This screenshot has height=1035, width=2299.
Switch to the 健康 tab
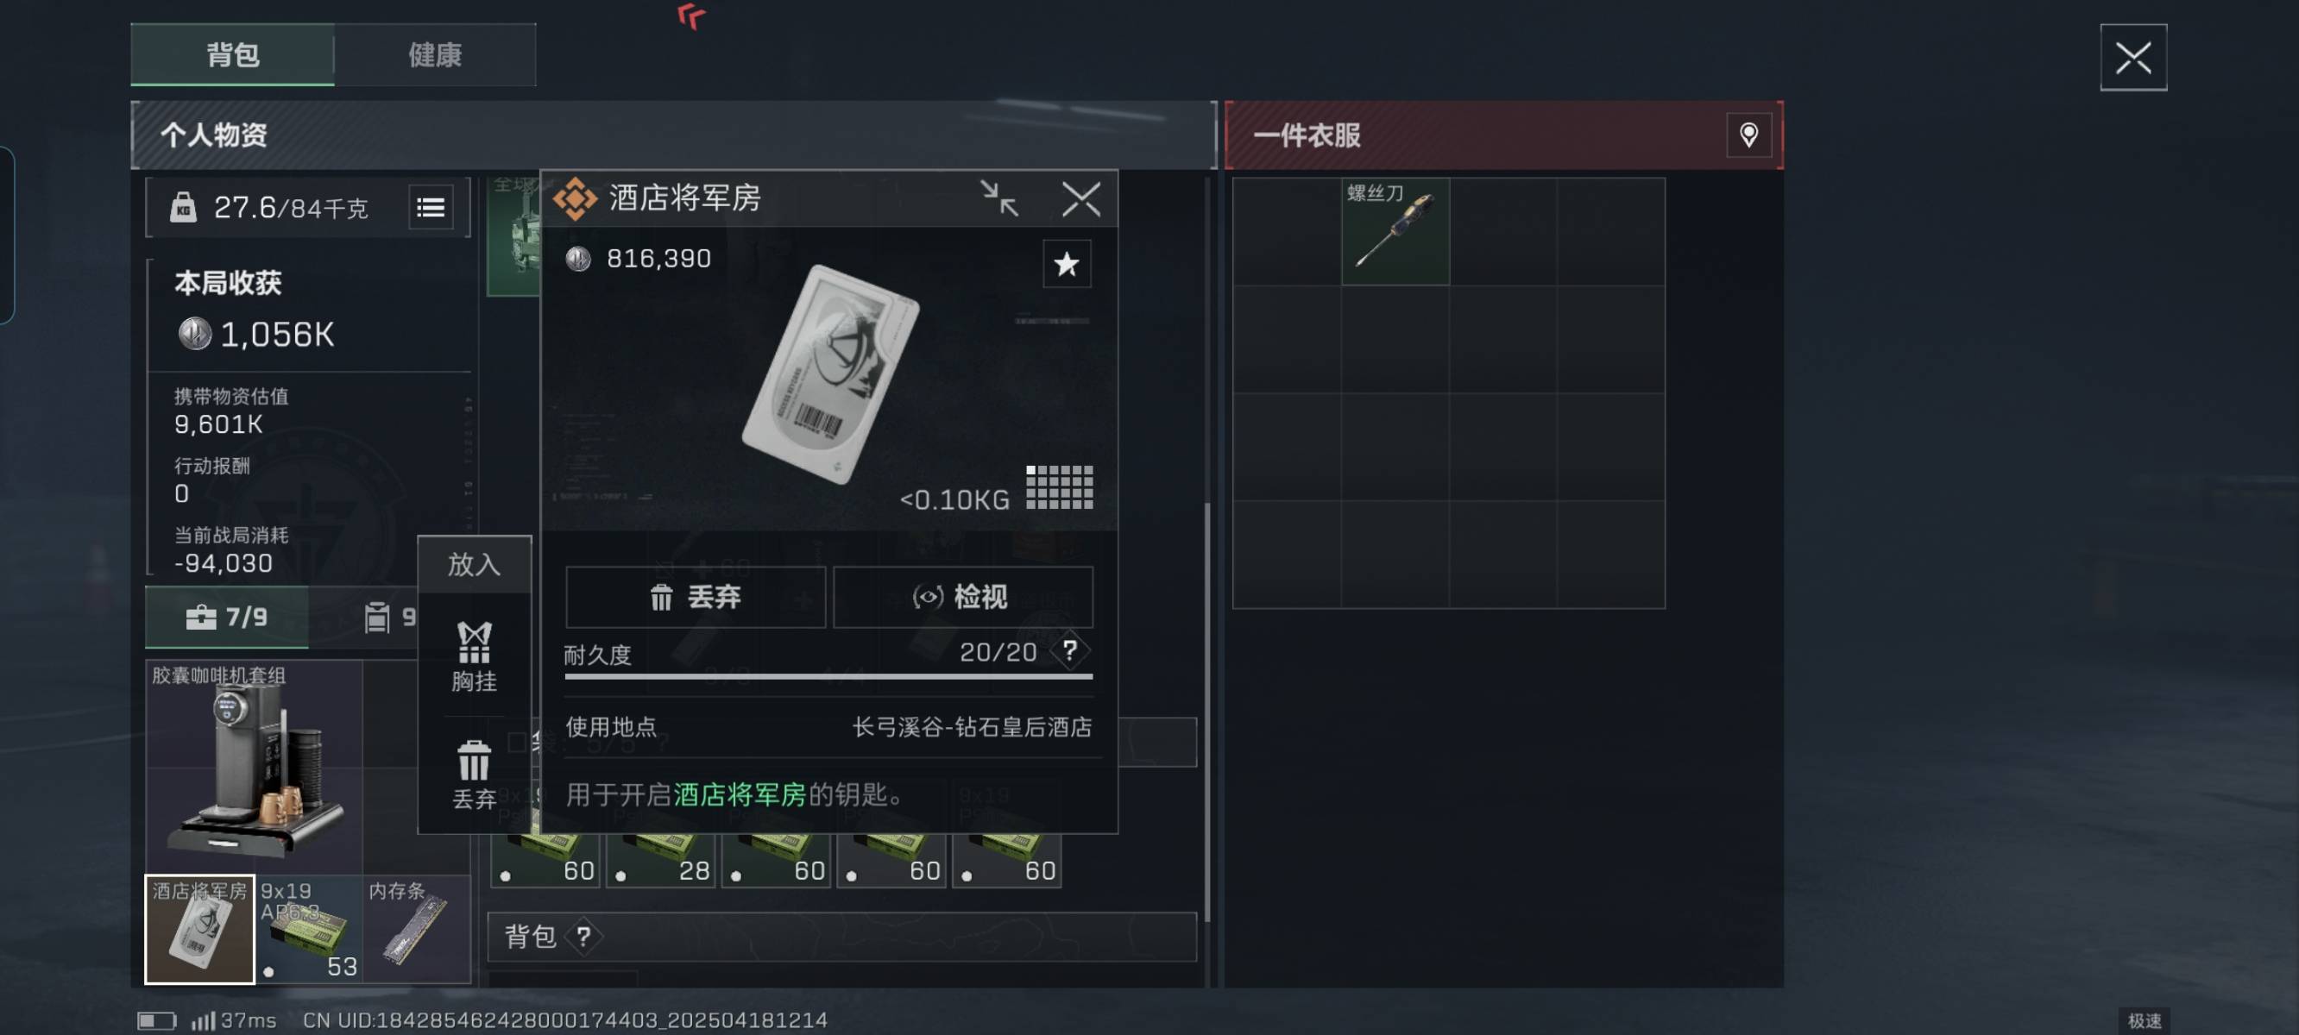coord(435,55)
